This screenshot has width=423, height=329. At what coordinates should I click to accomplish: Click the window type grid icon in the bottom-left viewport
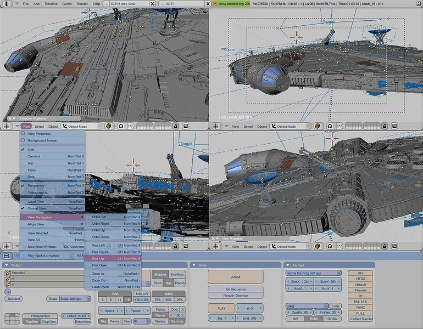tap(7, 246)
